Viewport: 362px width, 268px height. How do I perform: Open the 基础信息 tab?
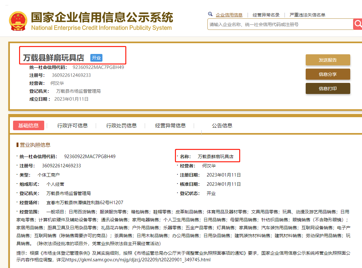coord(29,125)
